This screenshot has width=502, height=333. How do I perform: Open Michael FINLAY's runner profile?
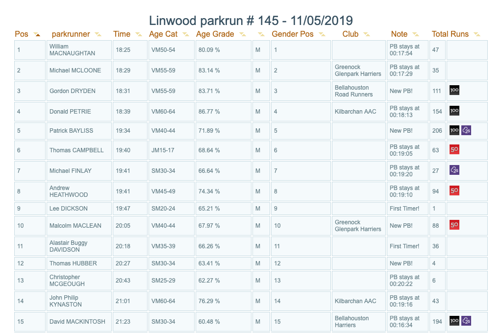[x=71, y=171]
